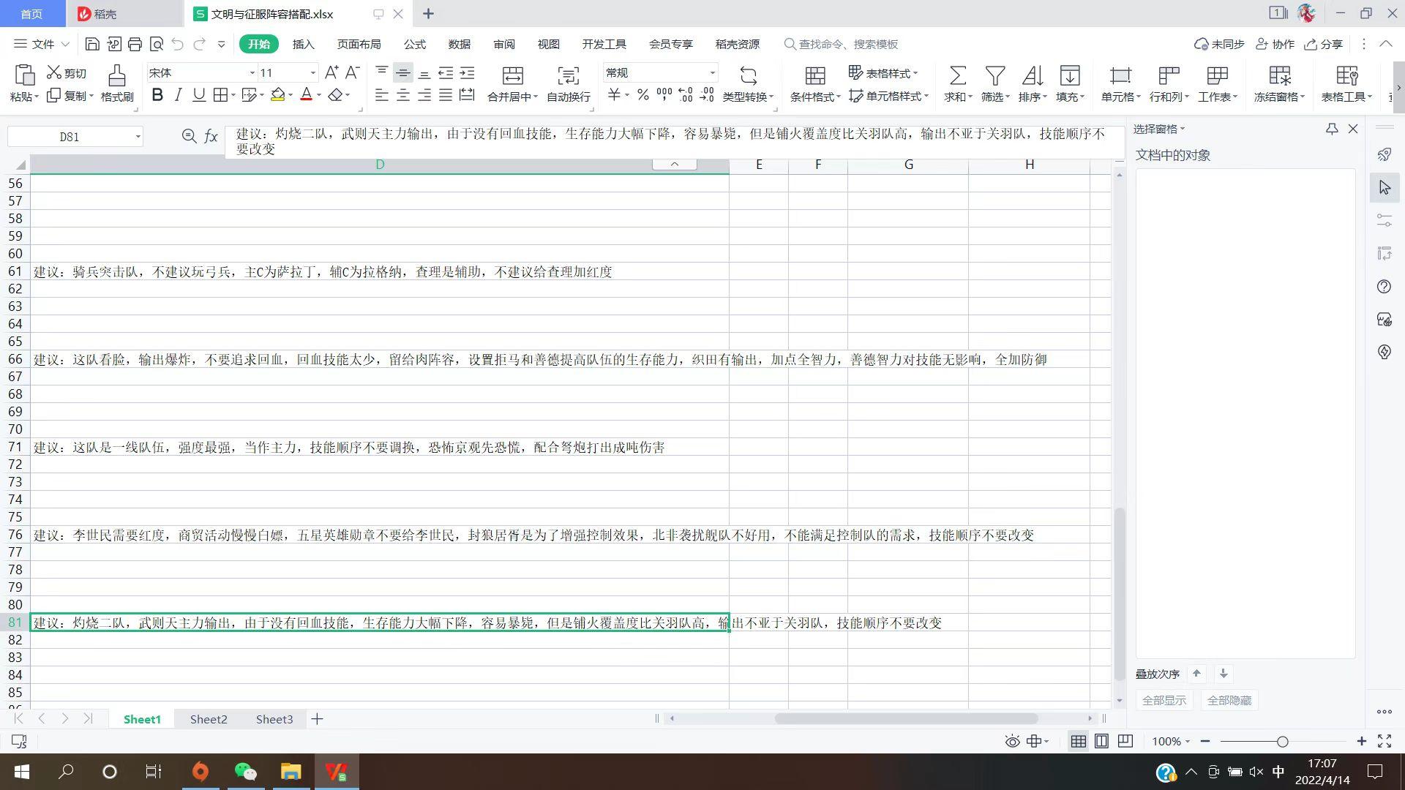Click the Format Painter (格式刷) icon
1405x790 pixels.
tap(116, 75)
